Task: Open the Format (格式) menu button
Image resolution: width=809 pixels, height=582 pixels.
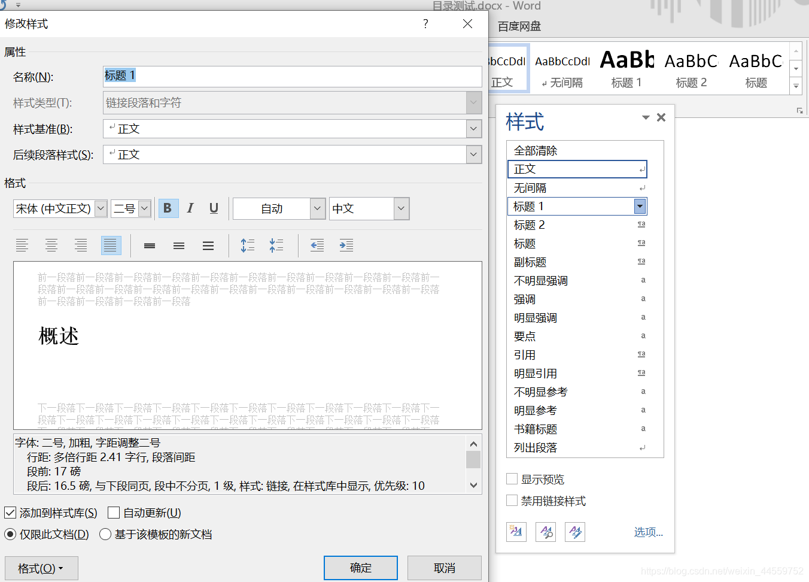Action: pyautogui.click(x=41, y=568)
